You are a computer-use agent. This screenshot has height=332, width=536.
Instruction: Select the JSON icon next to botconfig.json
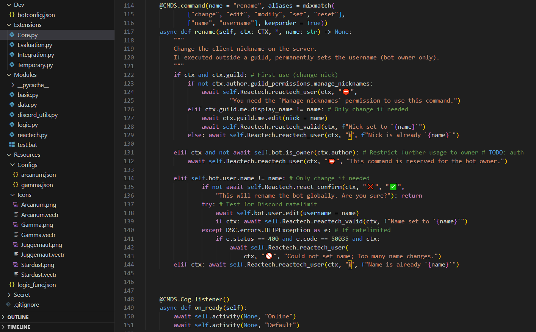12,15
